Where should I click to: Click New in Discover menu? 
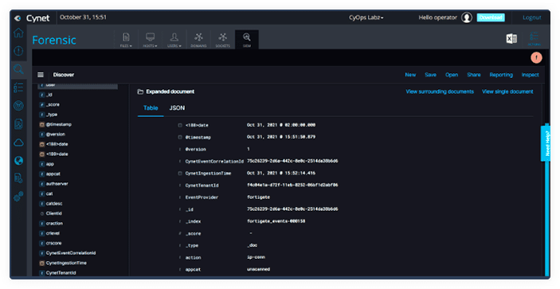410,75
